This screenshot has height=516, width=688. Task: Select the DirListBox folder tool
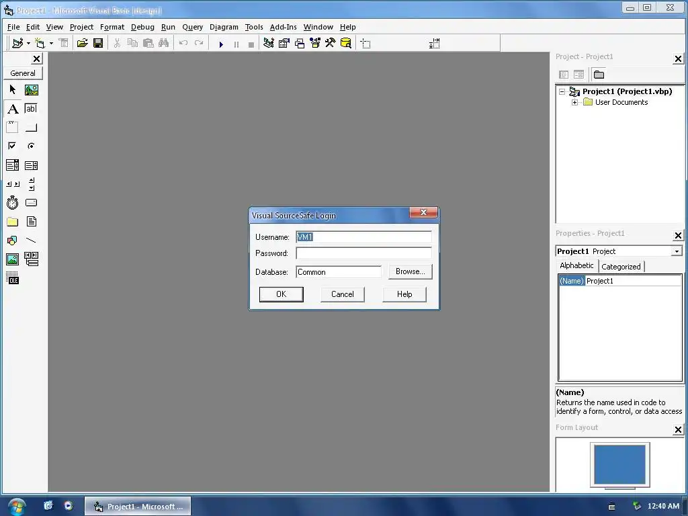pyautogui.click(x=12, y=222)
